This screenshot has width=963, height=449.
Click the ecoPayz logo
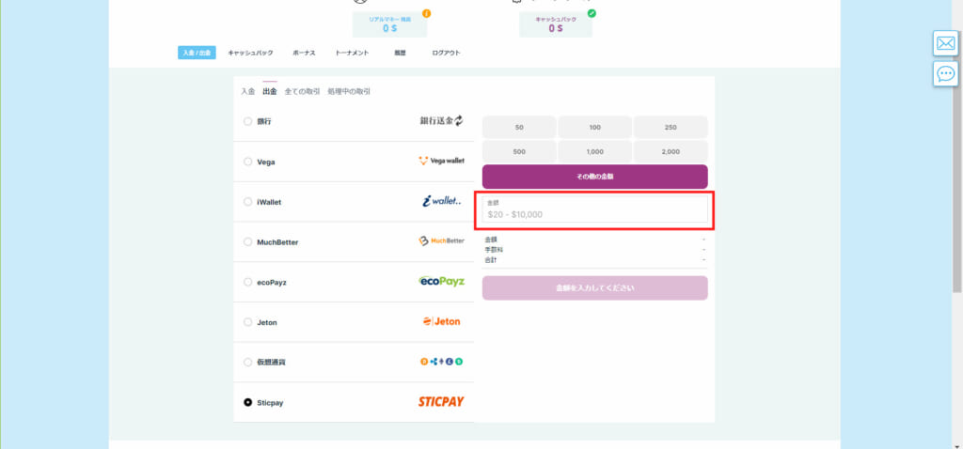pos(442,281)
